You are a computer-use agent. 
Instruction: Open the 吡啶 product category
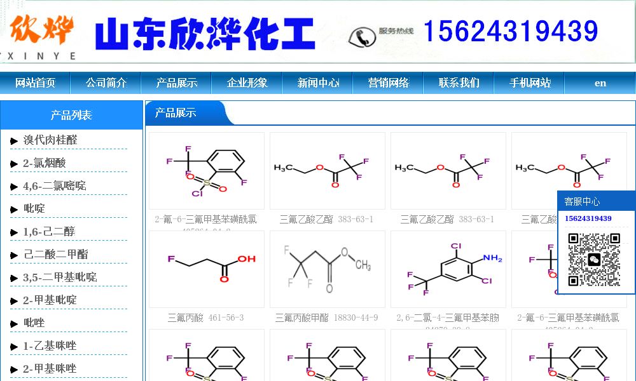[34, 209]
